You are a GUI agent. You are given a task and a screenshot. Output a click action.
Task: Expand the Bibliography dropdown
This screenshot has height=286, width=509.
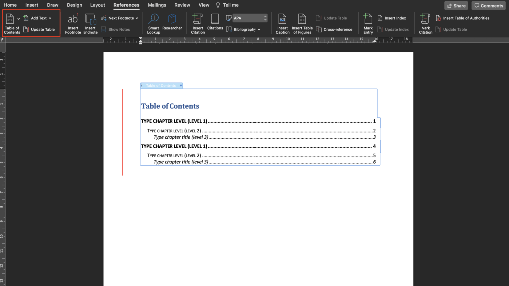coord(259,29)
